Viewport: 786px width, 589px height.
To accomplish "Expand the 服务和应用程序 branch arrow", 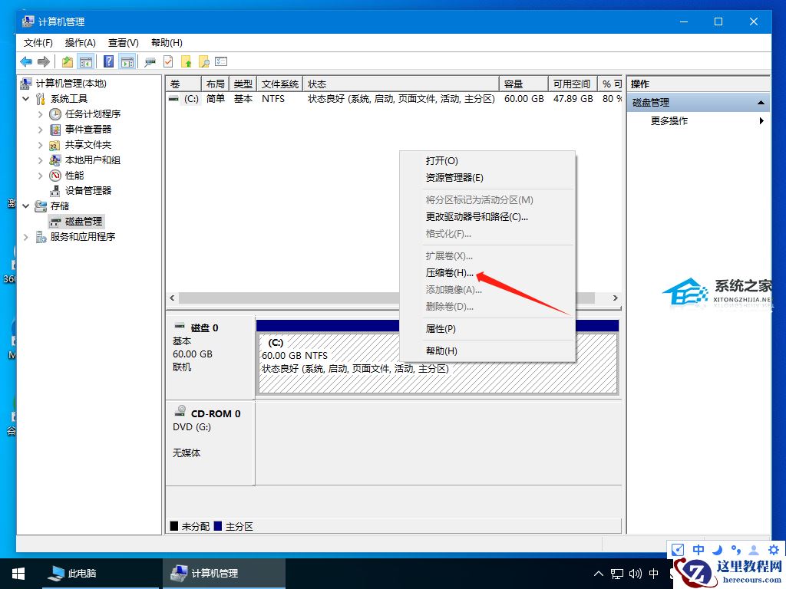I will point(26,236).
